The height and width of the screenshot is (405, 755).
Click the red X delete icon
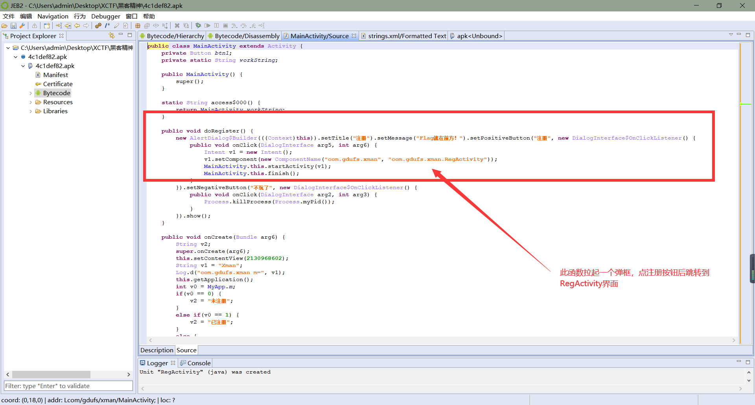tap(177, 26)
